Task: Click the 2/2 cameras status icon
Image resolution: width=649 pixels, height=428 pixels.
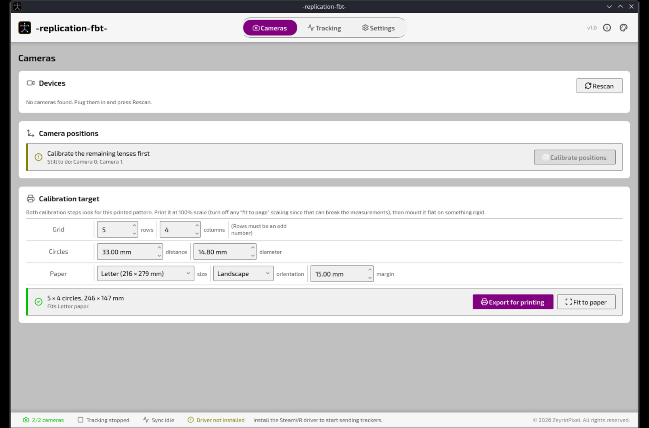Action: point(26,420)
